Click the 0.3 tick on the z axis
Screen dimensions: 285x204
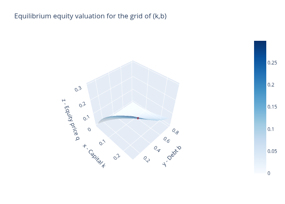tap(77, 89)
